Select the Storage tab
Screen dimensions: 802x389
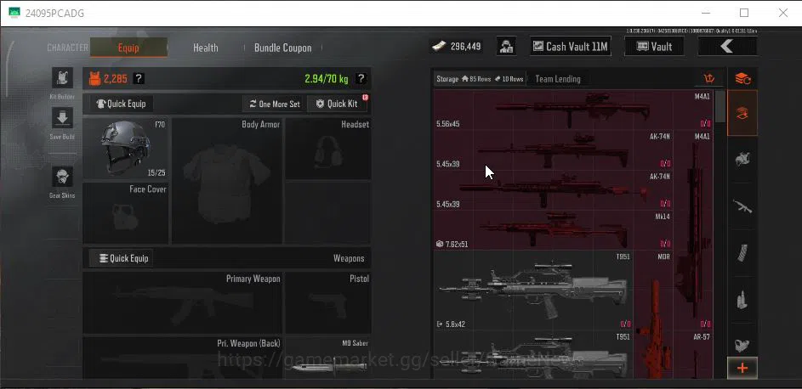480,79
